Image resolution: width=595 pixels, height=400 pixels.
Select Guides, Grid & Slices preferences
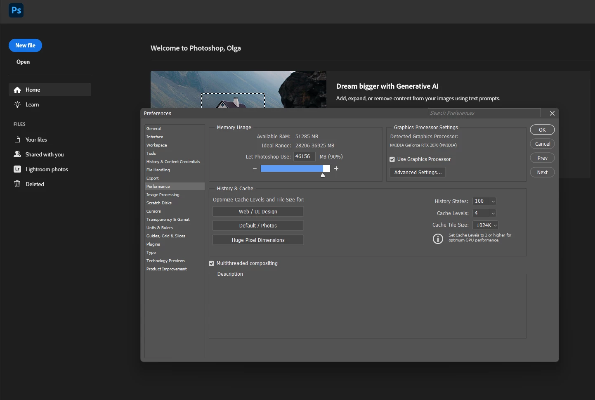tap(175, 236)
